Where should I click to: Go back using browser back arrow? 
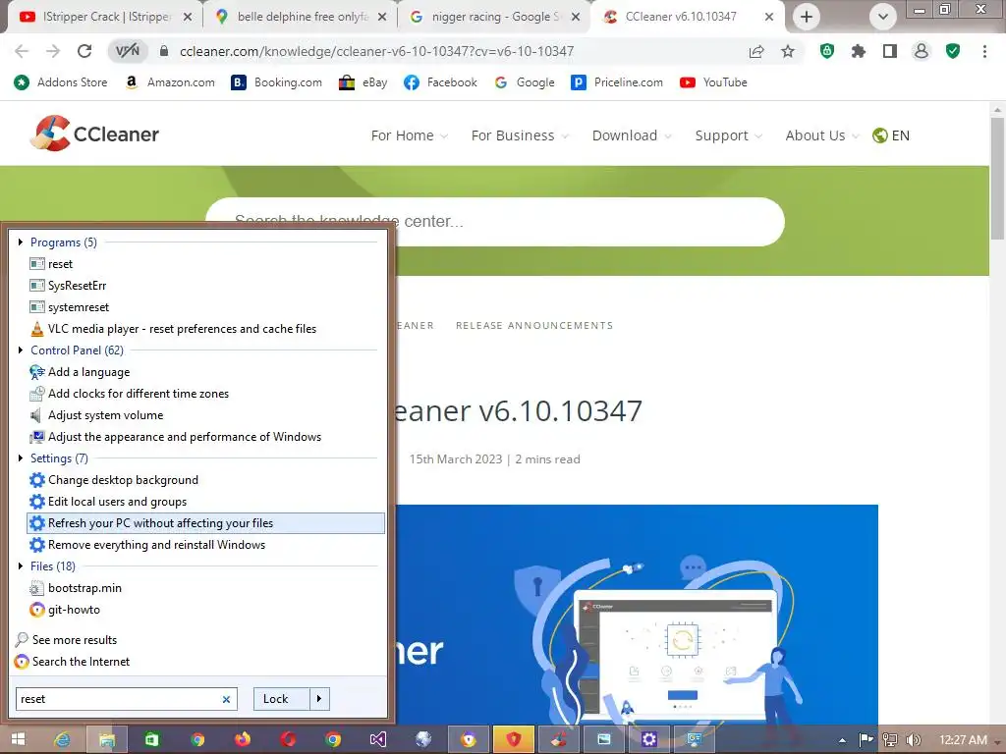click(x=22, y=51)
